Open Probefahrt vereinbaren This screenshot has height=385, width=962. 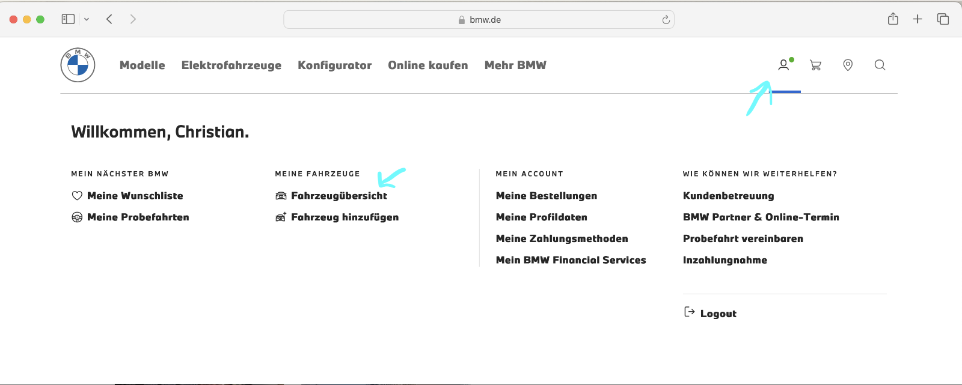coord(743,238)
